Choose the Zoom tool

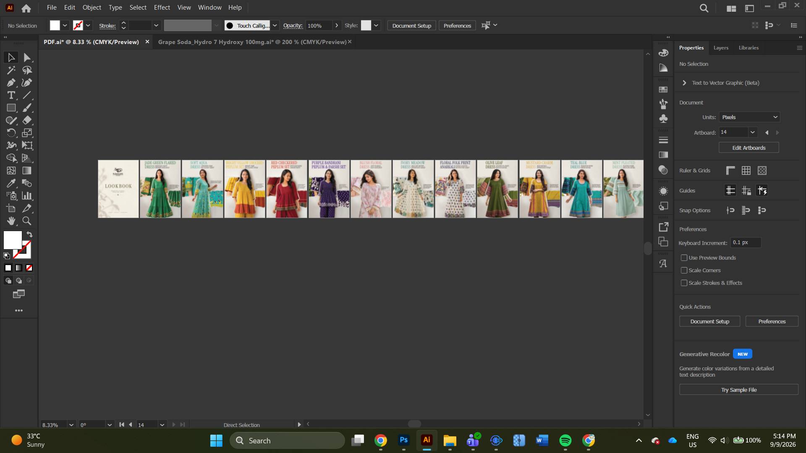[x=27, y=221]
